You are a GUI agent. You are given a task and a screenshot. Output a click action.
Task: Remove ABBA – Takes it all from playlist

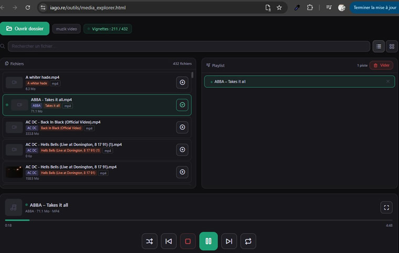[x=388, y=82]
